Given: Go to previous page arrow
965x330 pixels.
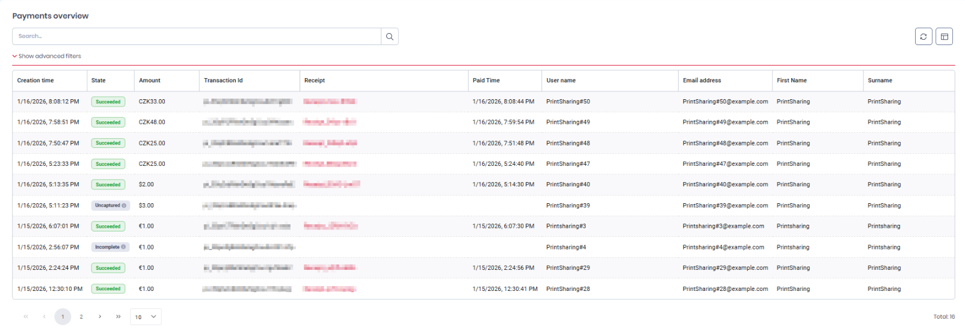Looking at the screenshot, I should click(44, 317).
